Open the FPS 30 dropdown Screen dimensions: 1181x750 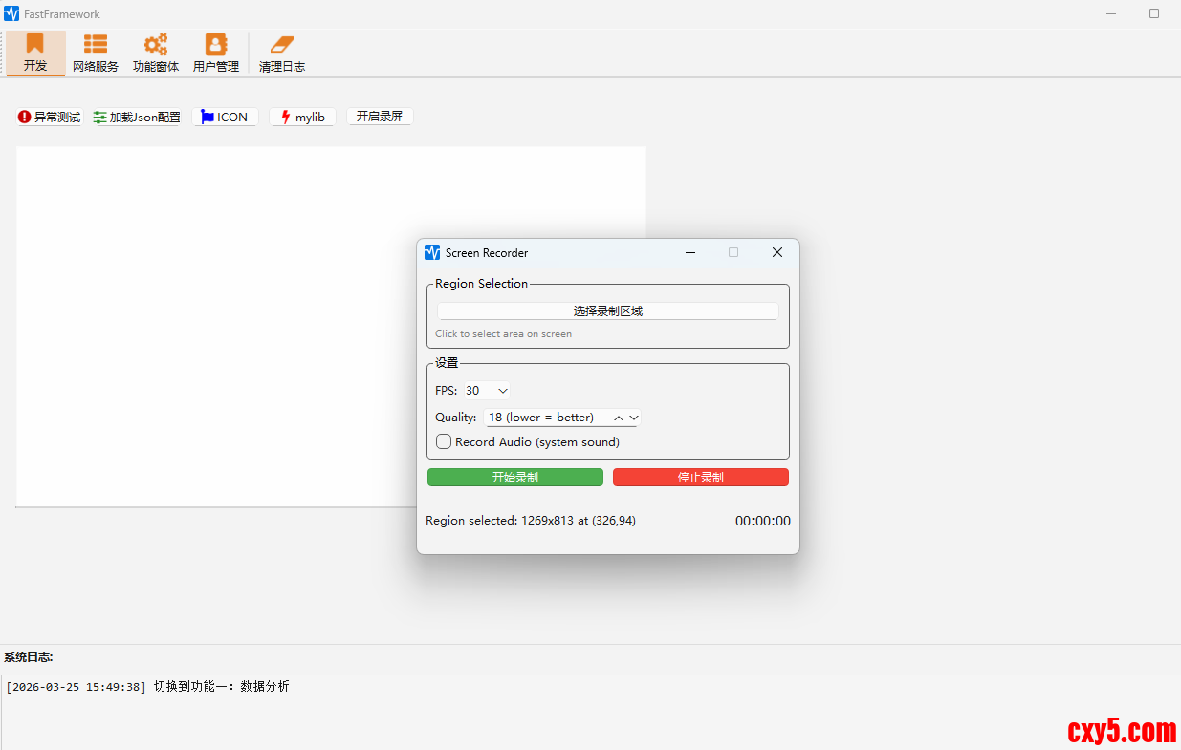pyautogui.click(x=487, y=390)
